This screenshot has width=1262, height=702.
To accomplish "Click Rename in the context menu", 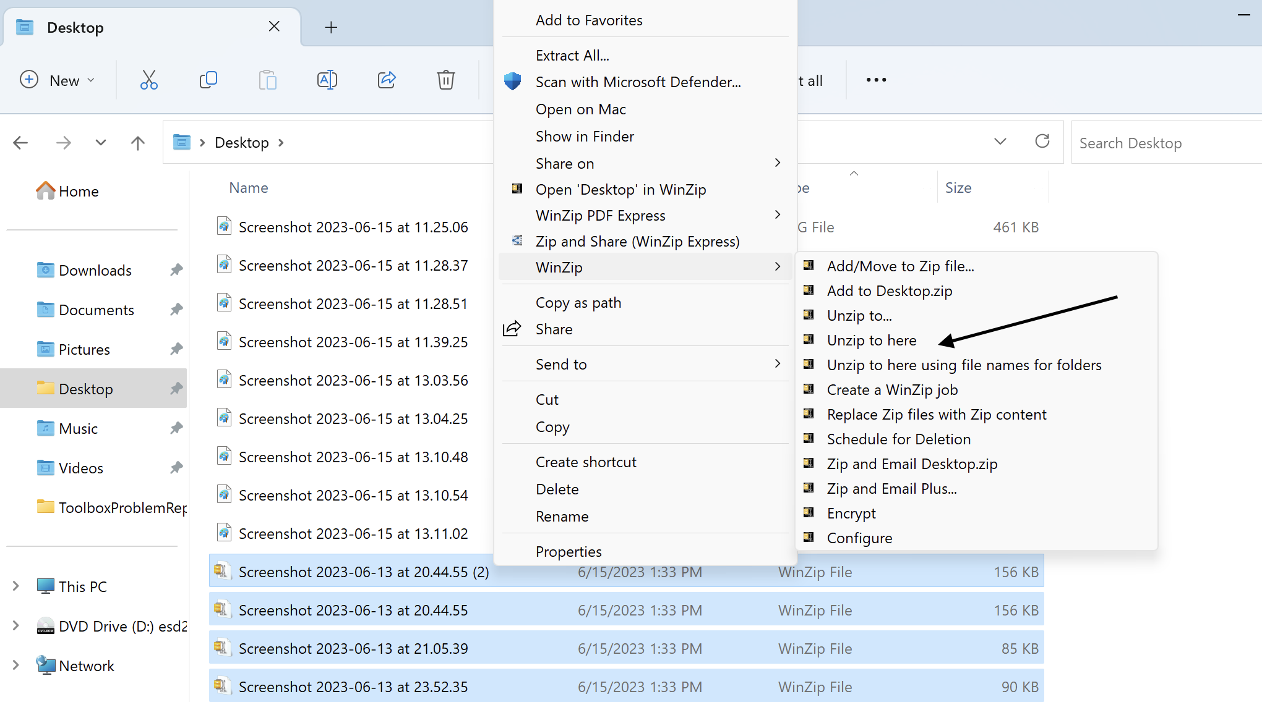I will click(561, 517).
